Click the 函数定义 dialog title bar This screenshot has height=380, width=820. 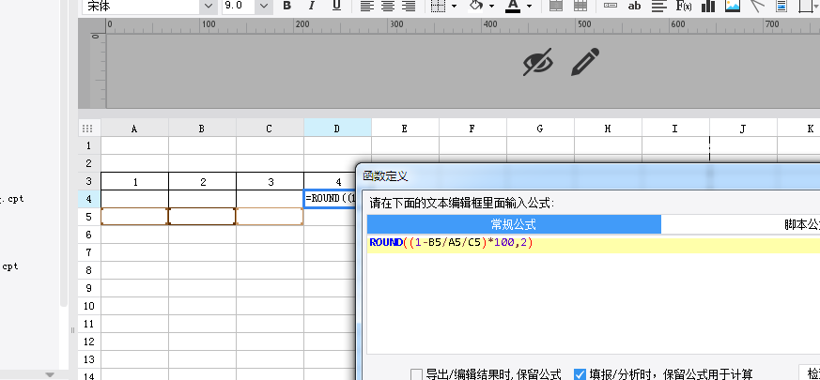coord(589,176)
